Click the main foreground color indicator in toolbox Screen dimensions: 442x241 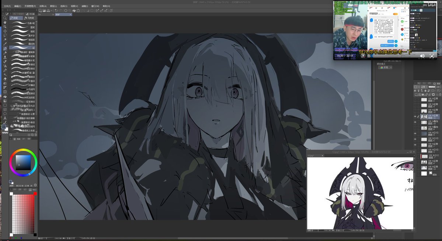4,126
